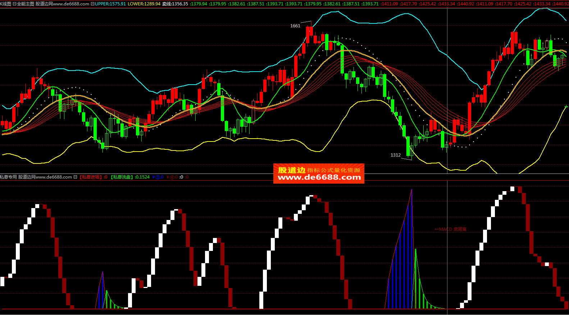Click the www.de6688.com text in top header
The height and width of the screenshot is (315, 569).
pyautogui.click(x=71, y=4)
